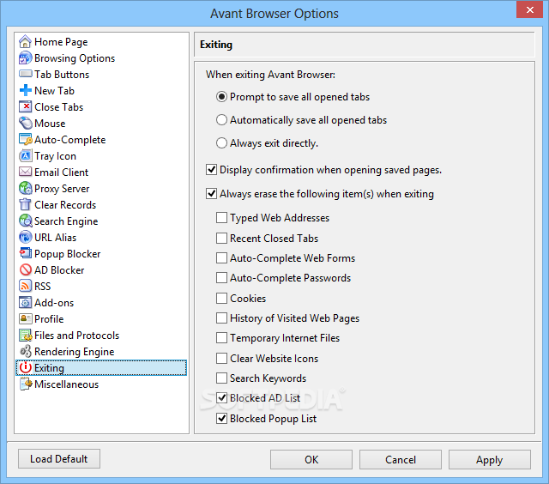This screenshot has height=484, width=549.
Task: Enable Search Keywords checkbox
Action: click(221, 378)
